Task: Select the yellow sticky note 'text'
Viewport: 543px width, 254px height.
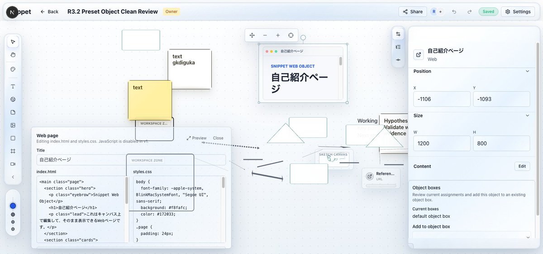Action: point(150,101)
